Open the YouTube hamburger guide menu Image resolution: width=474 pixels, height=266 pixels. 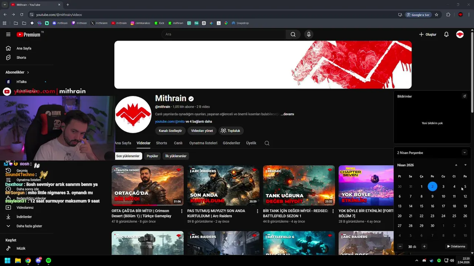8,34
